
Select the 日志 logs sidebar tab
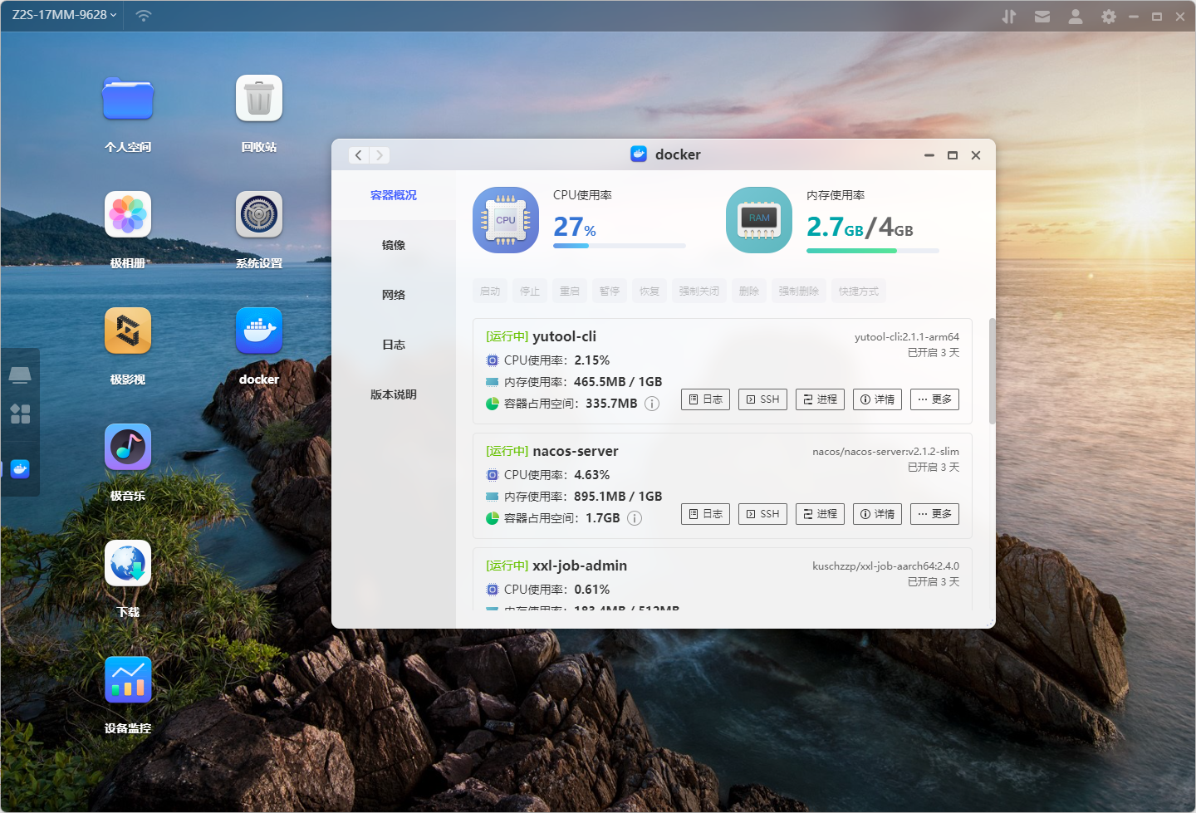tap(394, 345)
